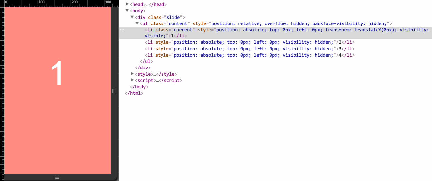Expand the head element triangle

(127, 4)
